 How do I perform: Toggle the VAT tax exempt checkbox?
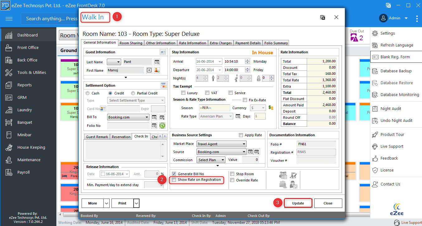(207, 93)
